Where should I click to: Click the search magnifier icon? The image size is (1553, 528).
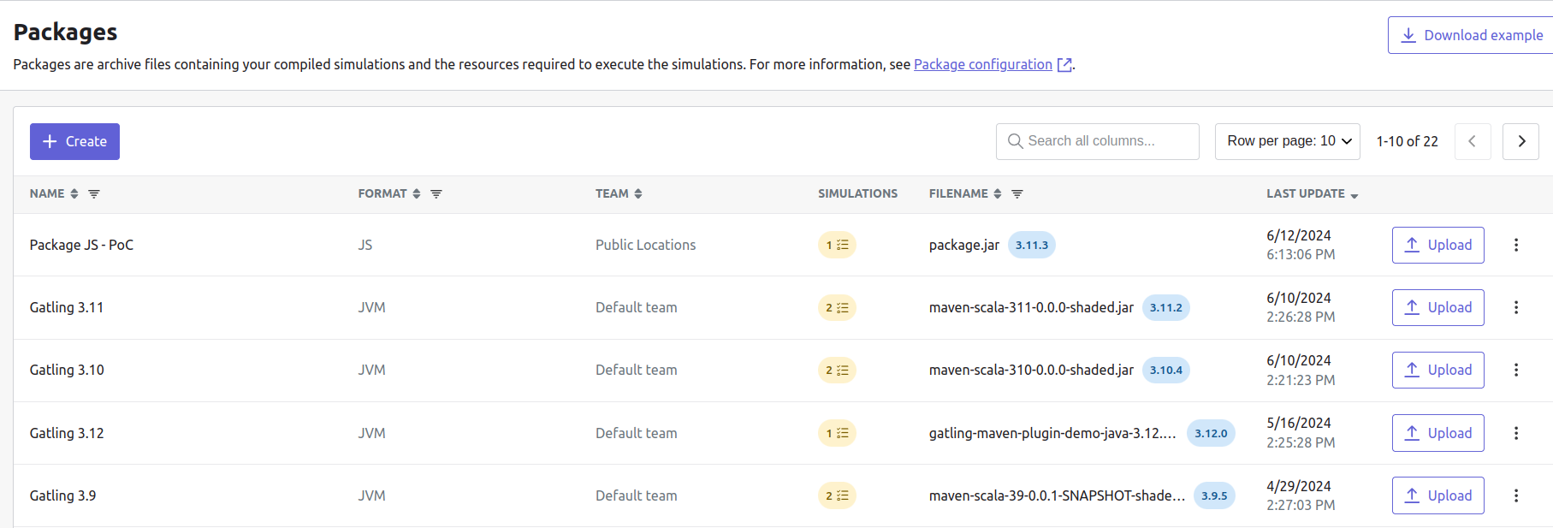point(1015,141)
